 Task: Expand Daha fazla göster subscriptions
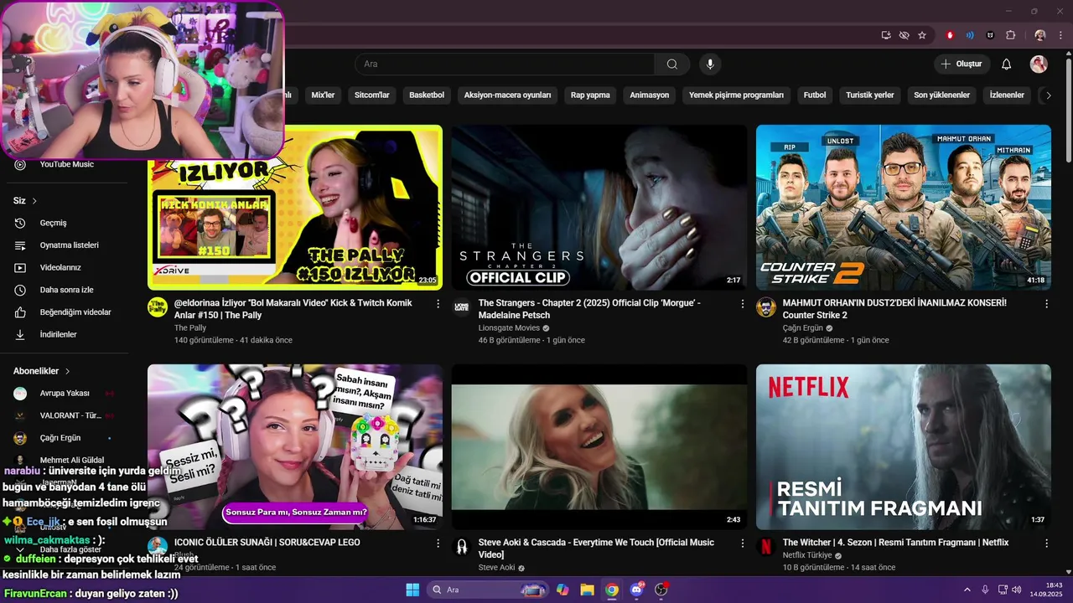click(x=70, y=549)
